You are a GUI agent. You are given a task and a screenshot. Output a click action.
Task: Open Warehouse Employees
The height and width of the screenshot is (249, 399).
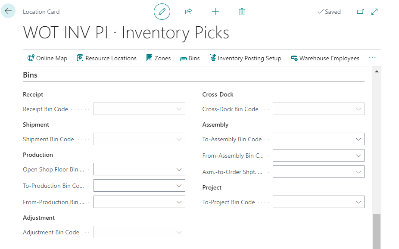(325, 58)
